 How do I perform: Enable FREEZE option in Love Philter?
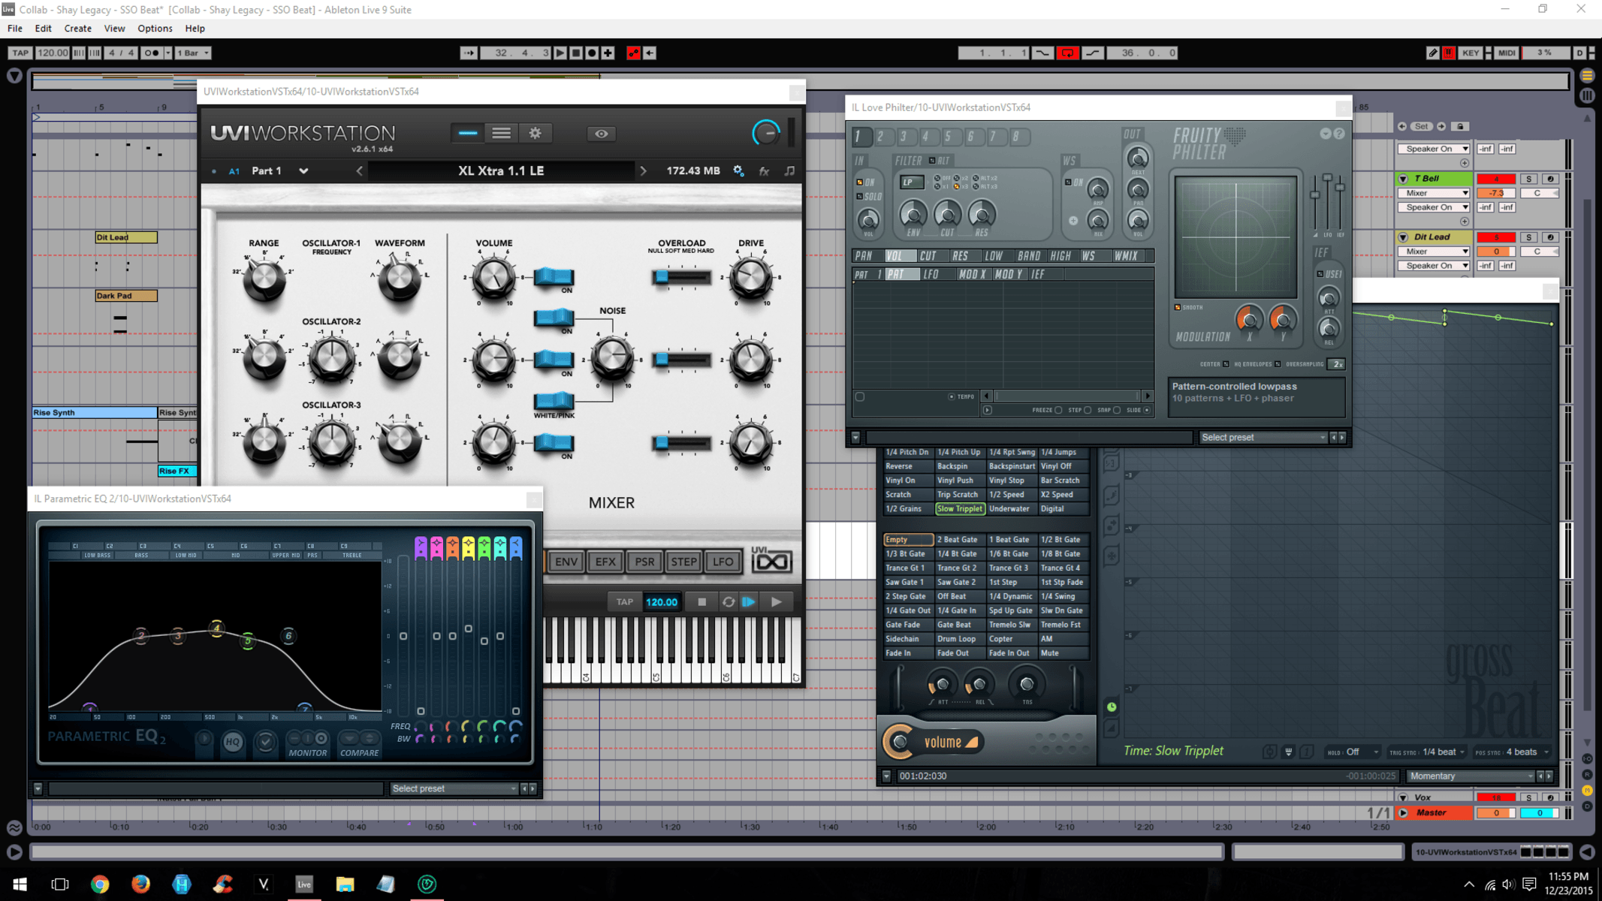coord(1058,410)
